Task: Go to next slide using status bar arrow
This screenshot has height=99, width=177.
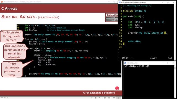Action: pyautogui.click(x=99, y=98)
